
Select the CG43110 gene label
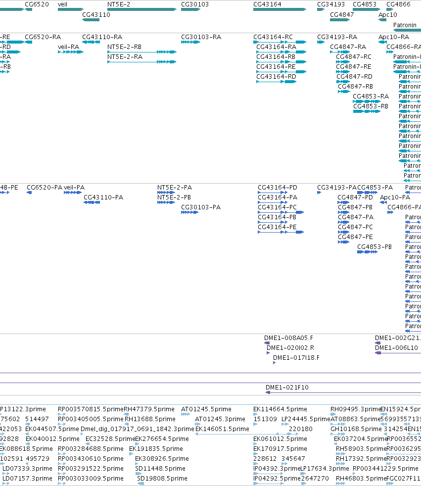pos(96,14)
